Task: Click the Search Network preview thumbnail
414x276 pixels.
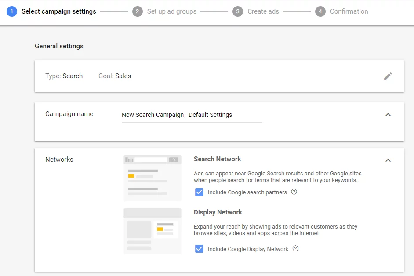Action: [152, 178]
